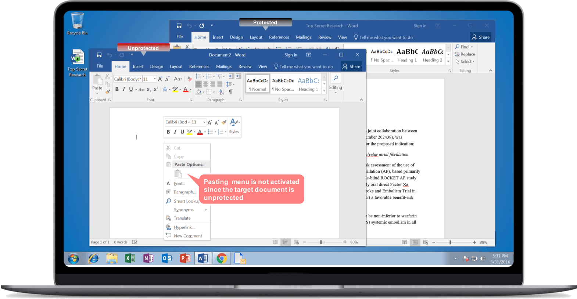Toggle Show/Hide paragraph marks in Document2
The image size is (577, 299).
click(231, 92)
